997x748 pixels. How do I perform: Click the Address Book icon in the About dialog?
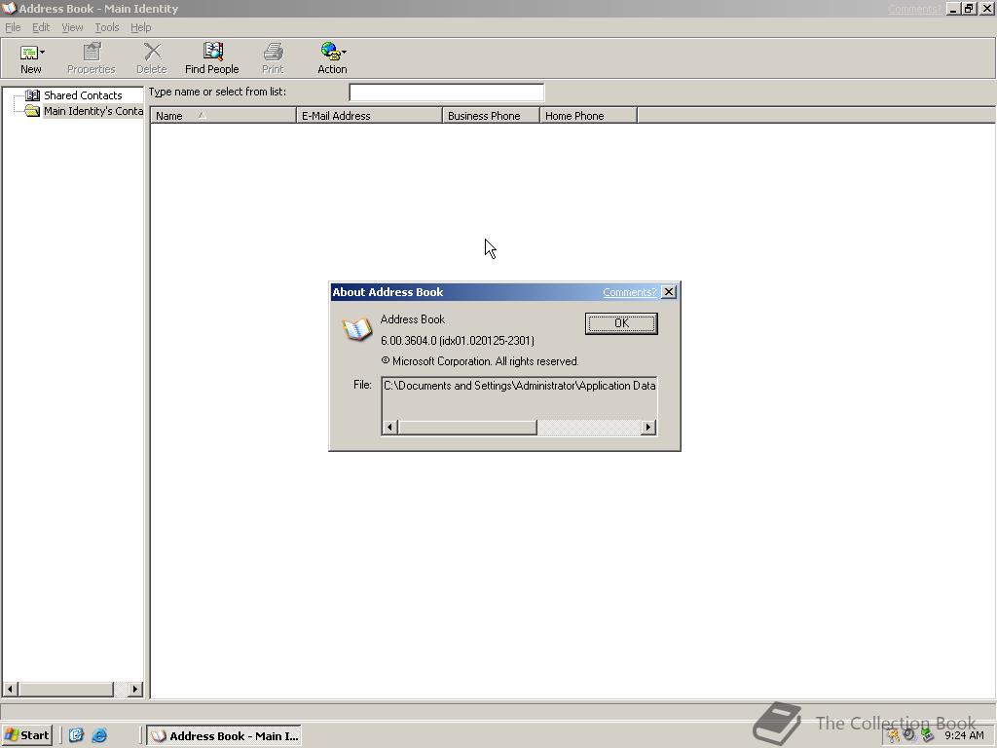coord(356,329)
